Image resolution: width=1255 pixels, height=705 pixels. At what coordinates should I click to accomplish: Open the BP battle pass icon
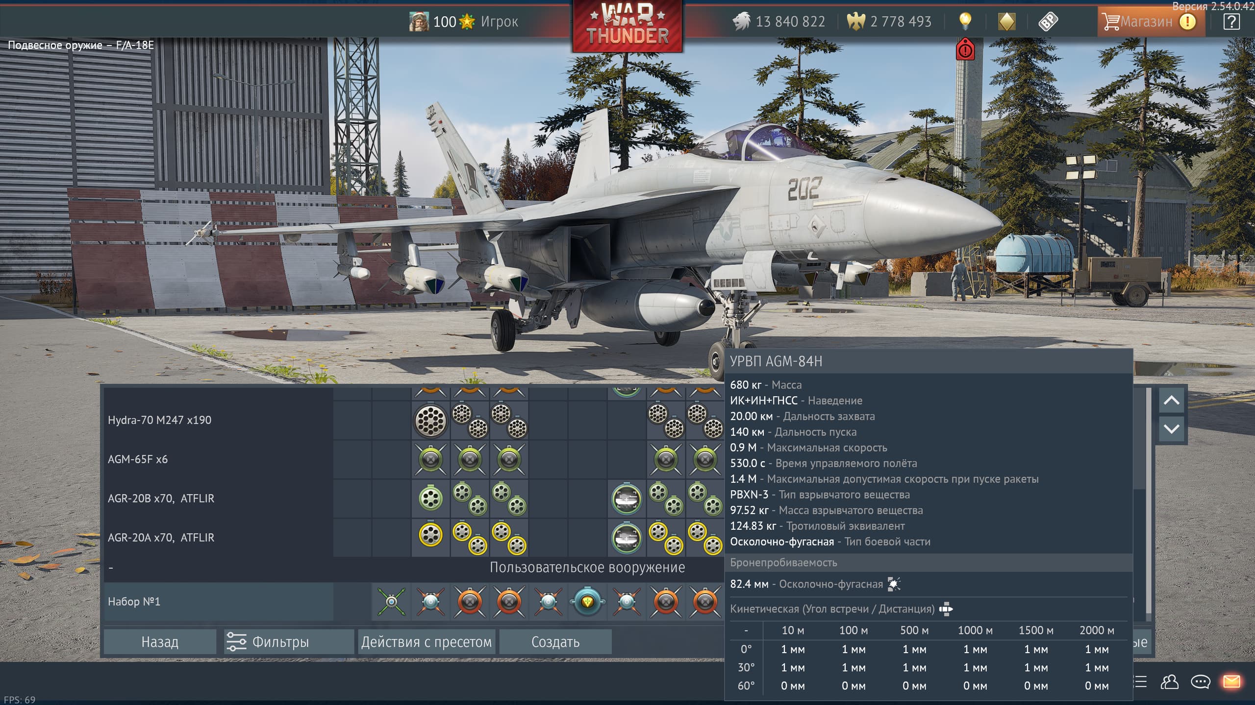pyautogui.click(x=1048, y=21)
